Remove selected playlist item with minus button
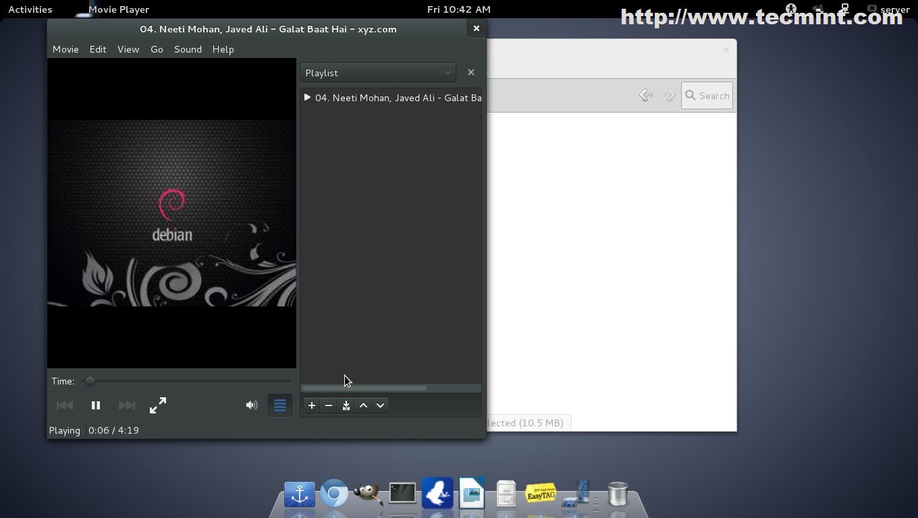 [x=329, y=405]
